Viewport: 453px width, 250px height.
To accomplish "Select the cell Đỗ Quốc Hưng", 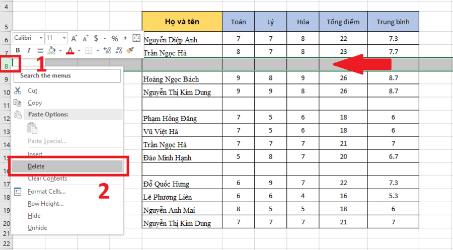I will (182, 183).
